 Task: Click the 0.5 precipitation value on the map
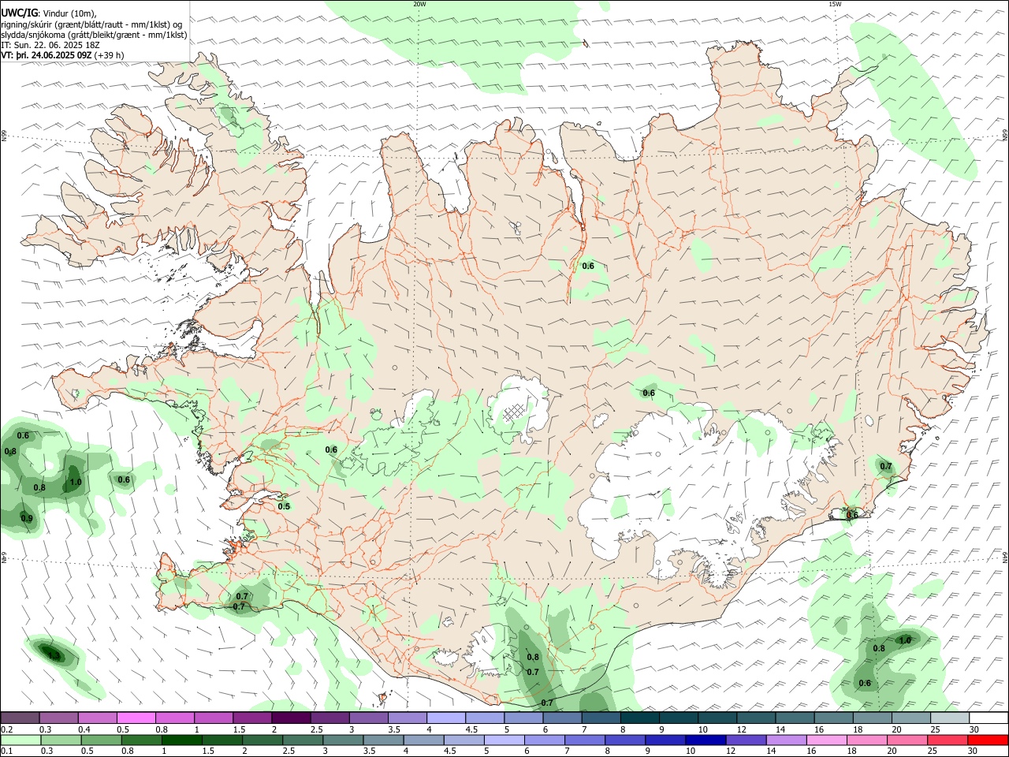click(284, 506)
